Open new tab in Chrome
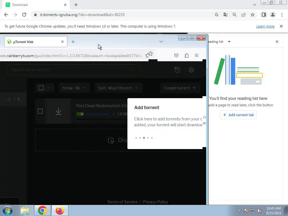 (x=76, y=5)
